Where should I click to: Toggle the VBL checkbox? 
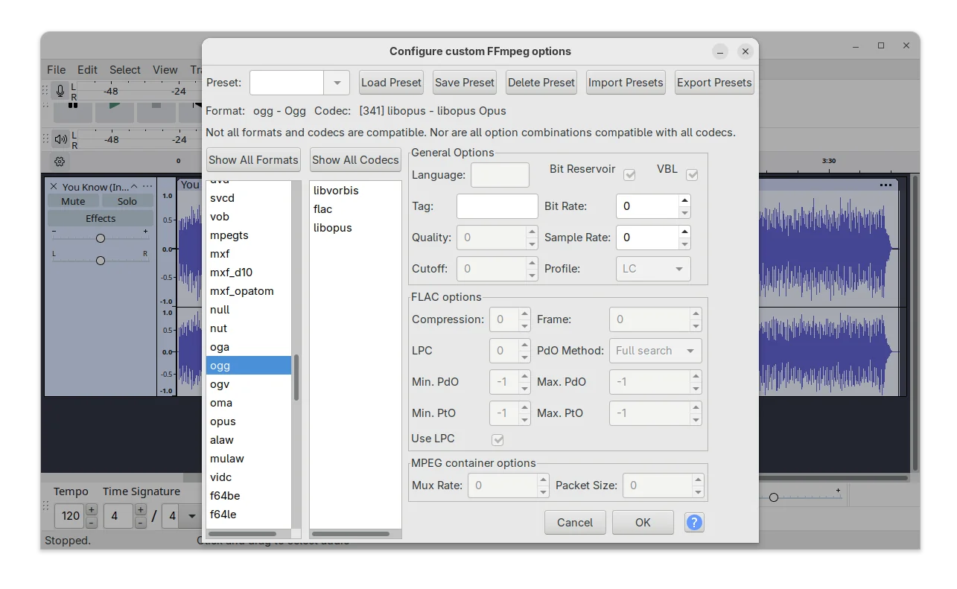click(692, 175)
